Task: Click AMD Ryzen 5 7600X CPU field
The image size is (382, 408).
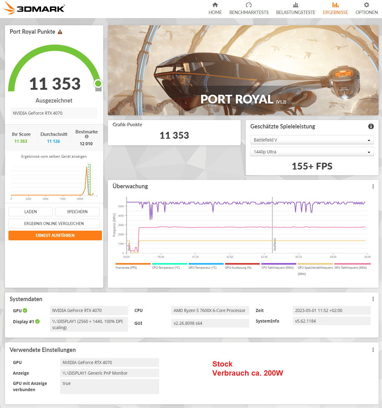Action: (x=210, y=310)
